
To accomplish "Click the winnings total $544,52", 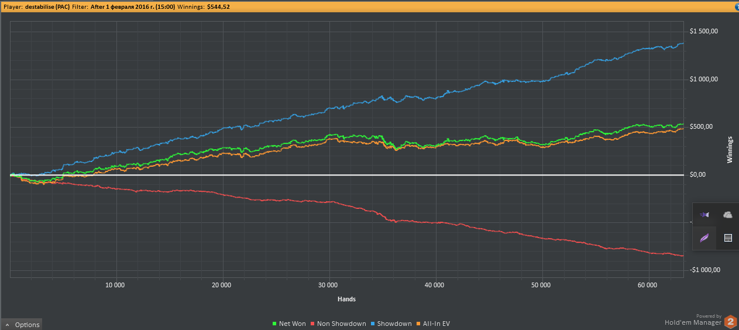I will pos(218,7).
